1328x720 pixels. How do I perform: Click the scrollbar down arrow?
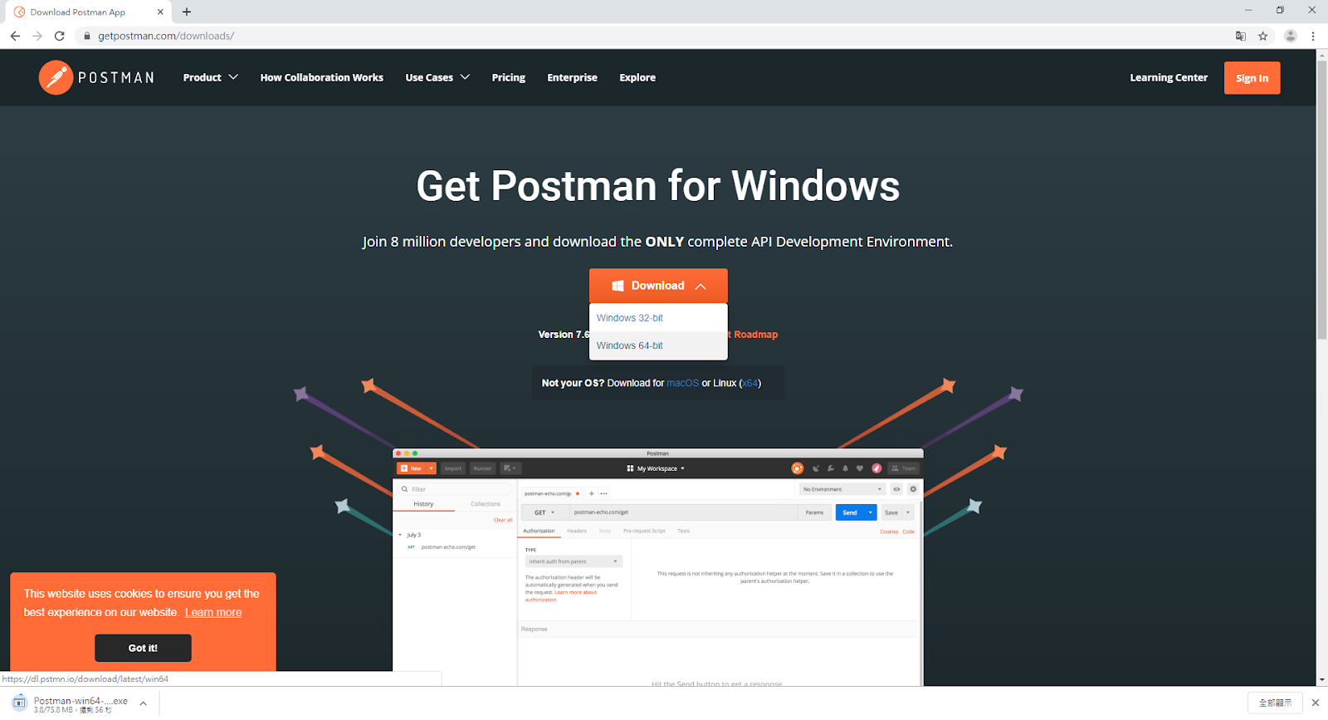tap(1321, 680)
